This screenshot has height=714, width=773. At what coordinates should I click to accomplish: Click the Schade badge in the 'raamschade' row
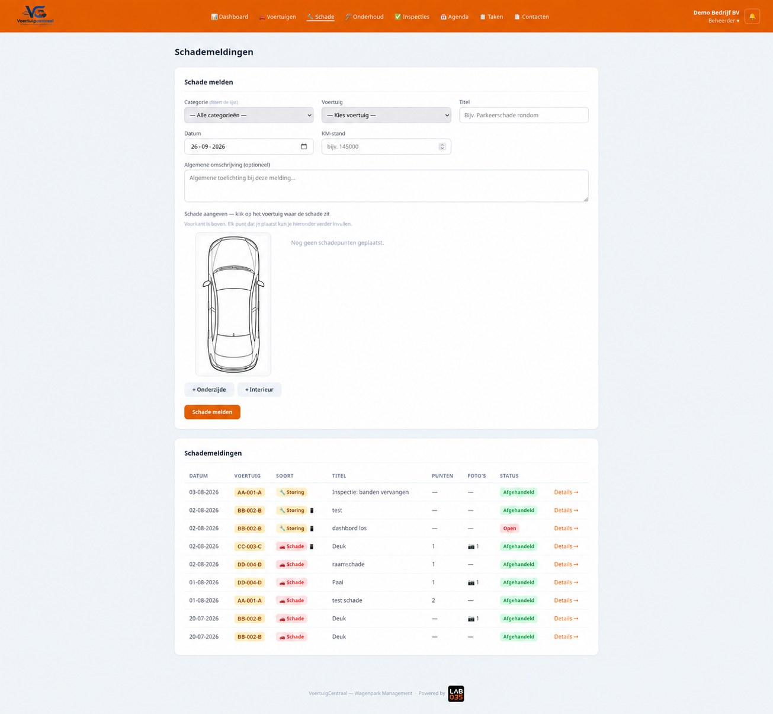pyautogui.click(x=291, y=565)
